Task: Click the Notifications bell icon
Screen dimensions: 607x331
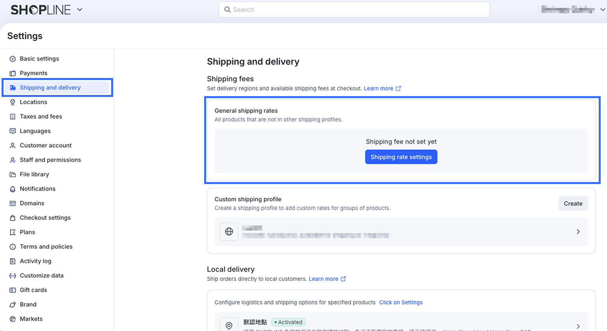Action: (13, 189)
